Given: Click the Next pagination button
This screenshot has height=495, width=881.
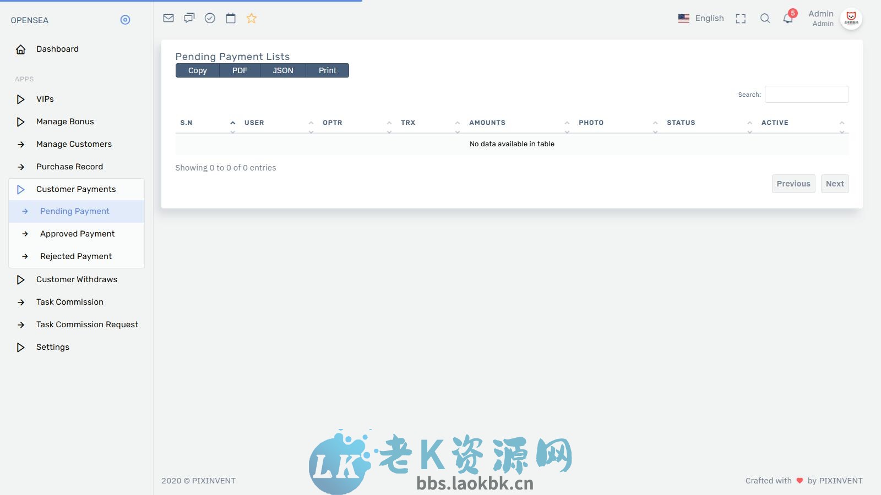Looking at the screenshot, I should (835, 183).
